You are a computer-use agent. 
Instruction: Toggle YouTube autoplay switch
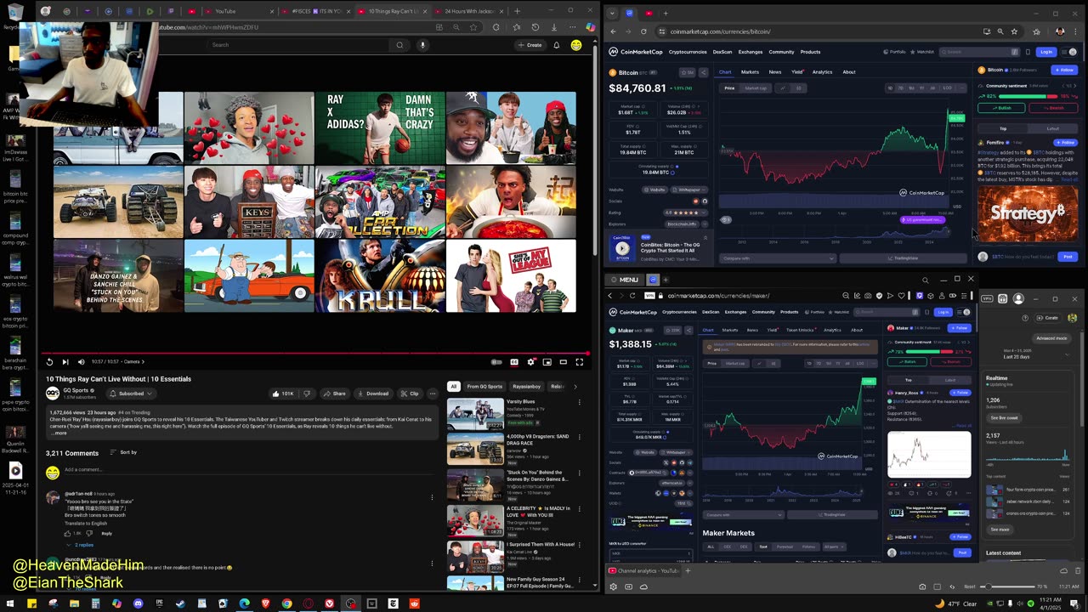[x=497, y=362]
